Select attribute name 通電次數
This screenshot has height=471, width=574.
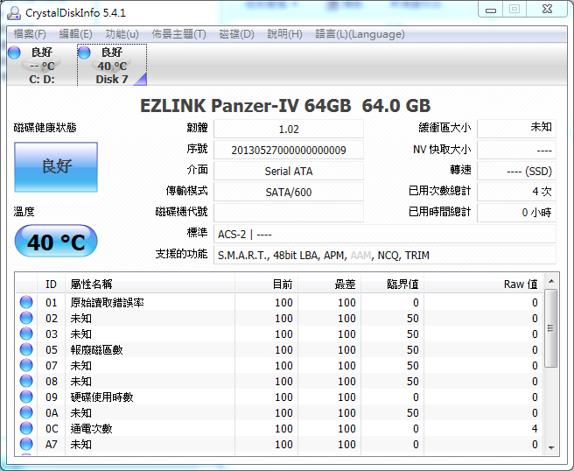coord(92,428)
